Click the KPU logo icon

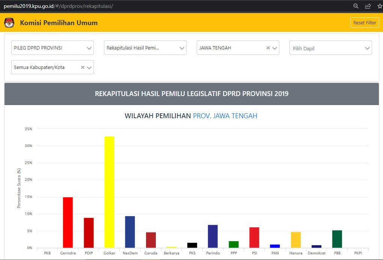click(9, 23)
